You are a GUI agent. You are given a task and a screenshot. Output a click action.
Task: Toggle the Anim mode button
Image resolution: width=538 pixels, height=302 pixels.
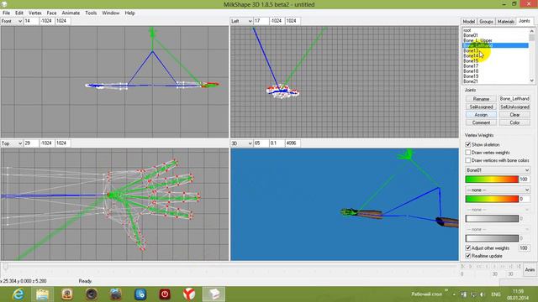coord(530,270)
